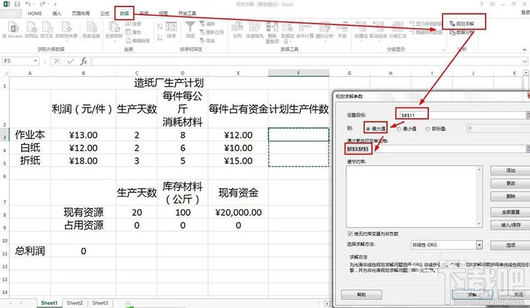This screenshot has height=308, width=530.
Task: Open the 插入 (Insert) ribbon tab
Action: tap(57, 13)
